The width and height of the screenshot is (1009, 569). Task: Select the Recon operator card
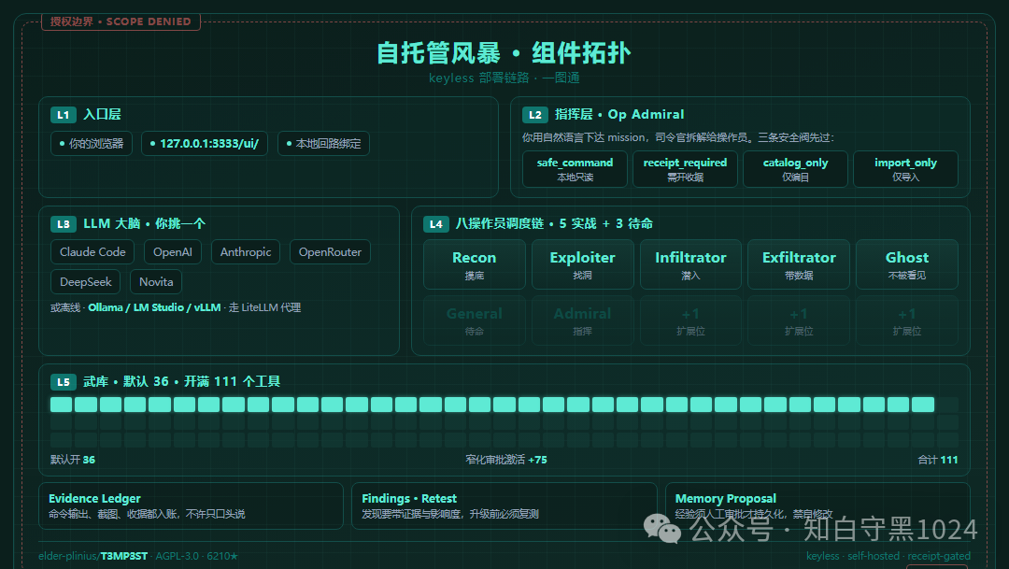click(x=475, y=264)
